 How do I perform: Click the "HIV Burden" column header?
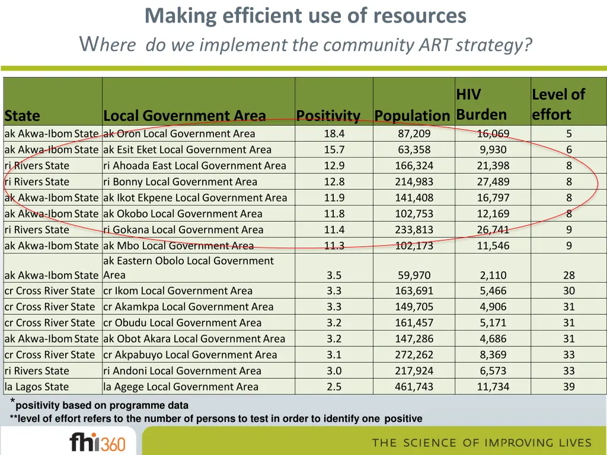pos(481,104)
